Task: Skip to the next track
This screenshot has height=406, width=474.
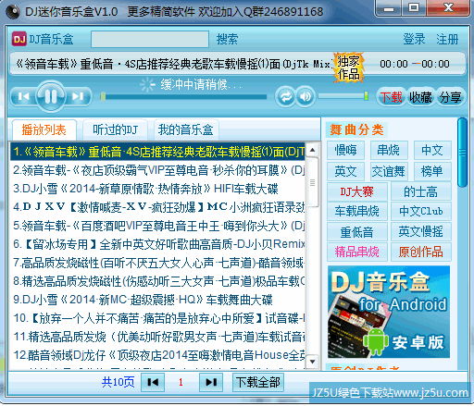Action: [x=79, y=97]
